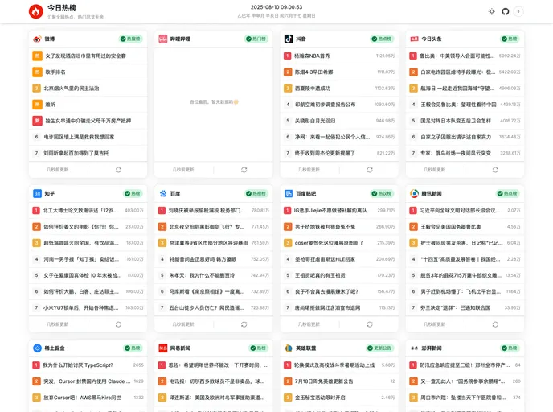Click the 热榜 badge on 澎湃新闻 card
The image size is (553, 412).
[510, 348]
